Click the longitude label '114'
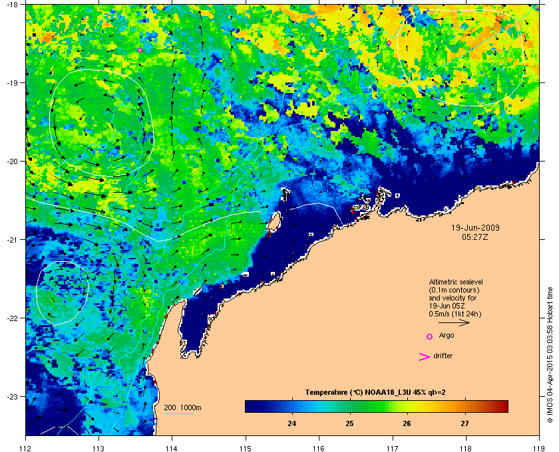Viewport: 559px width, 452px height. (172, 449)
